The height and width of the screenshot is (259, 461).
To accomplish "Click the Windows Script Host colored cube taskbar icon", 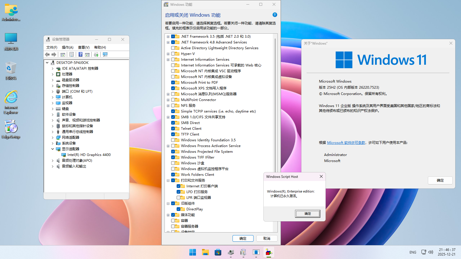I will pyautogui.click(x=269, y=252).
